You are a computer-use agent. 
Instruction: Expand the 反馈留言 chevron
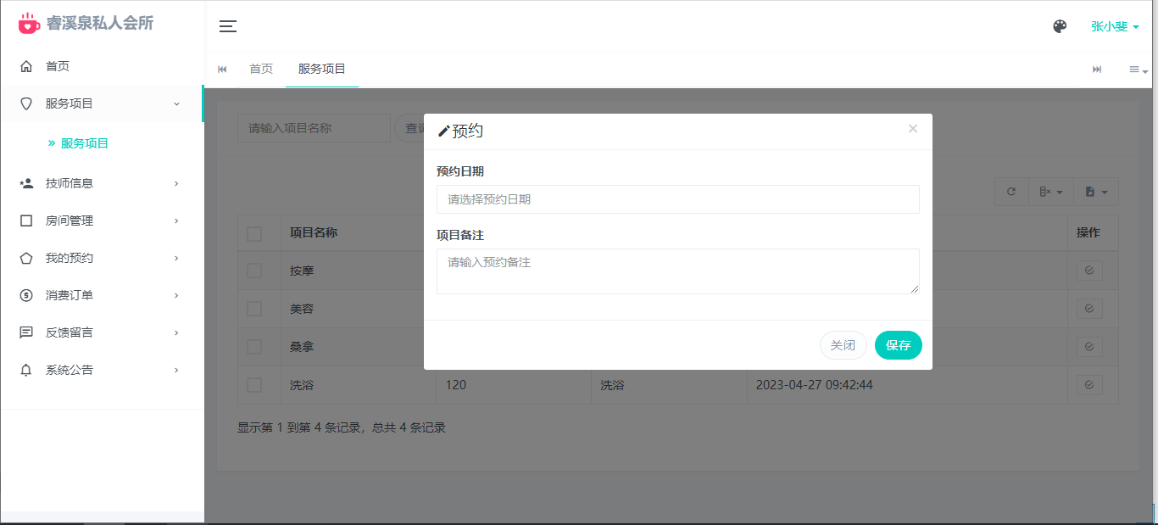(x=176, y=332)
